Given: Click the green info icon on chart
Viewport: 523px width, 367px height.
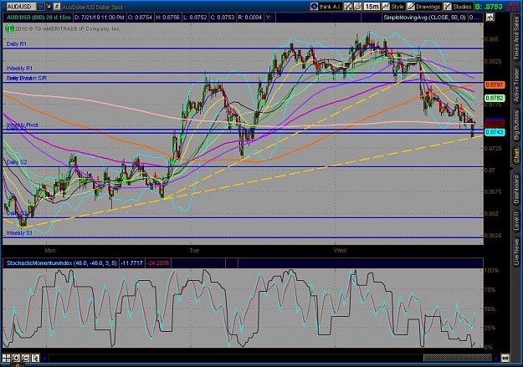Looking at the screenshot, I should point(9,28).
